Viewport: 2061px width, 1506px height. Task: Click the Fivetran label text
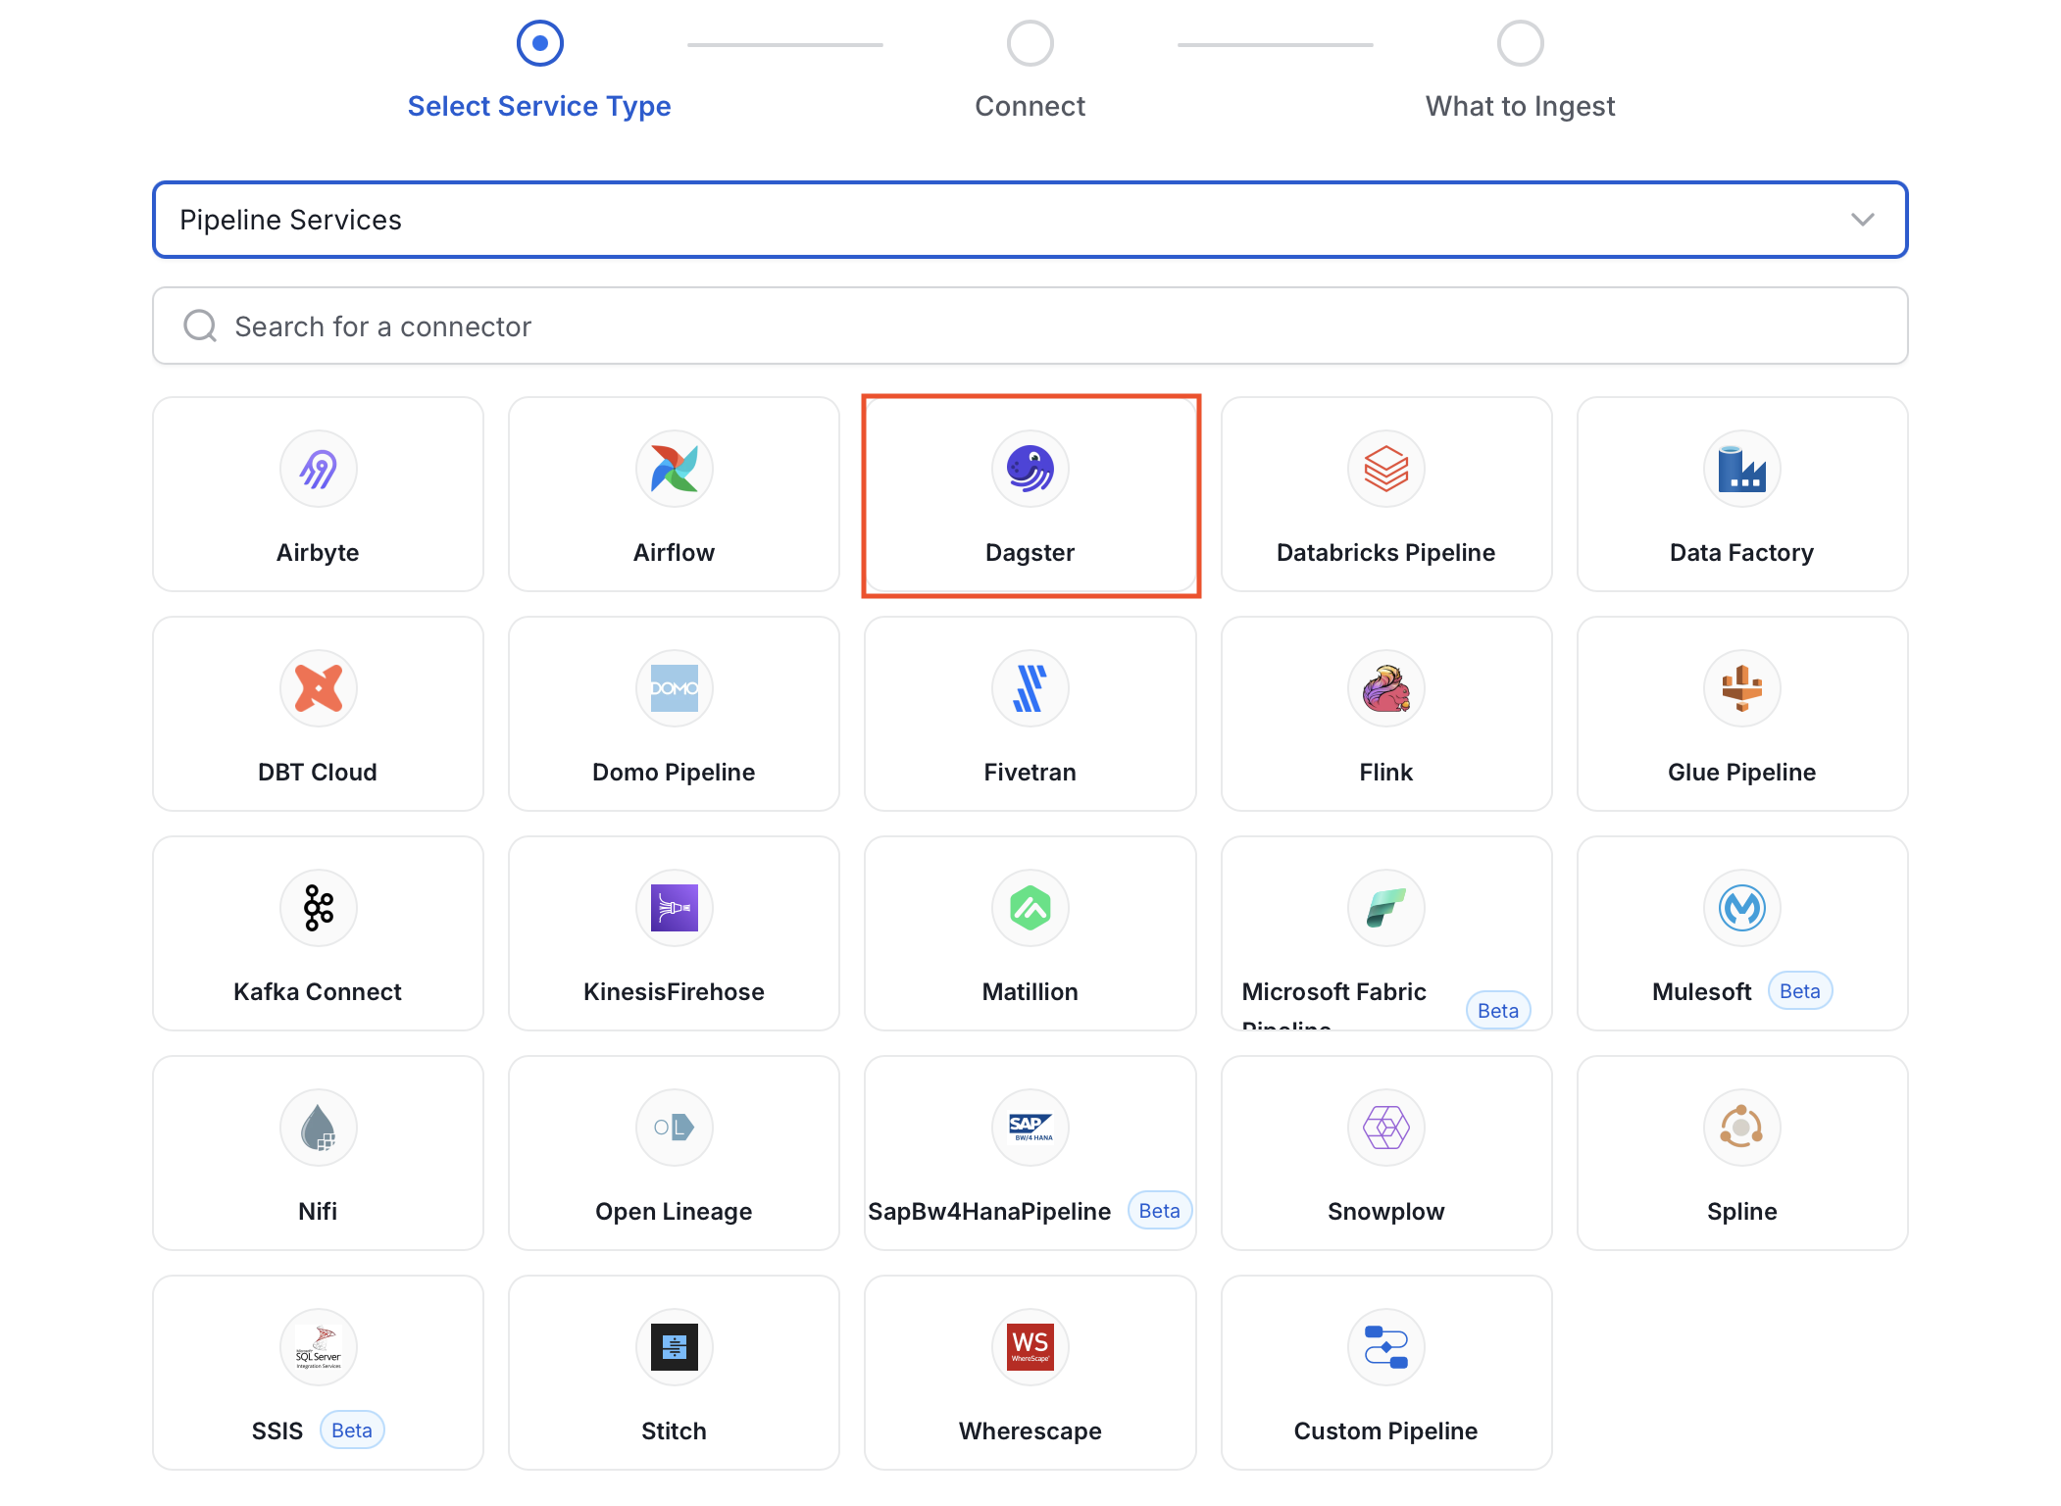click(1030, 772)
